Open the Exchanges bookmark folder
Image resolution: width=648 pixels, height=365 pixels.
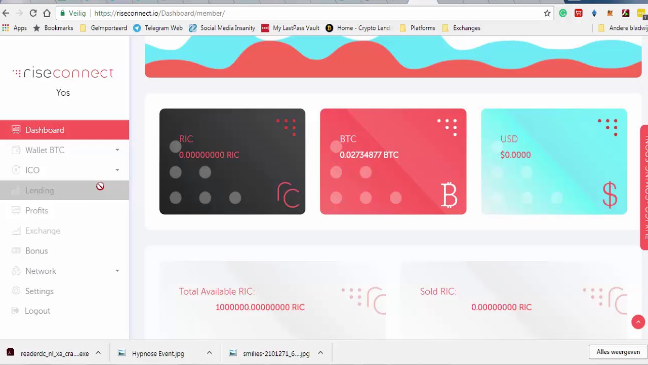(x=461, y=28)
